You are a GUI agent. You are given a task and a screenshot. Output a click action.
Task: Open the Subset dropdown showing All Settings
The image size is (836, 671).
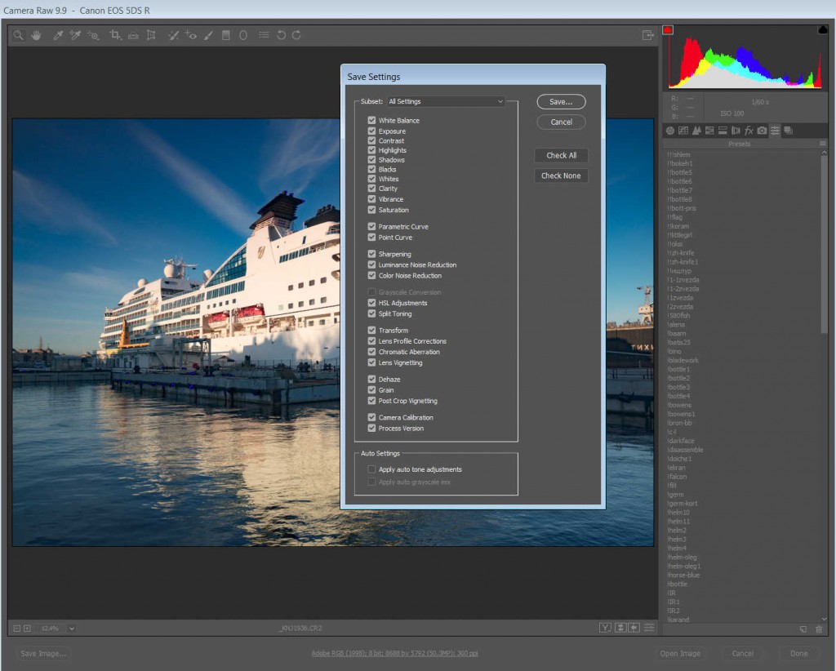point(446,101)
